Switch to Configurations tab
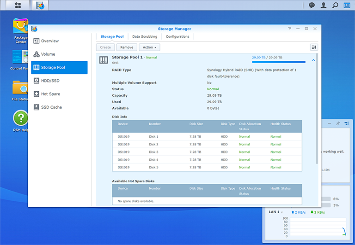 [x=177, y=36]
